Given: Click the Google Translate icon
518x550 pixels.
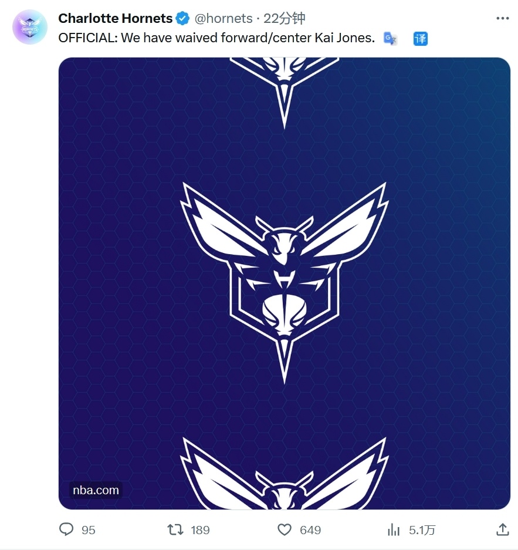Looking at the screenshot, I should [390, 39].
